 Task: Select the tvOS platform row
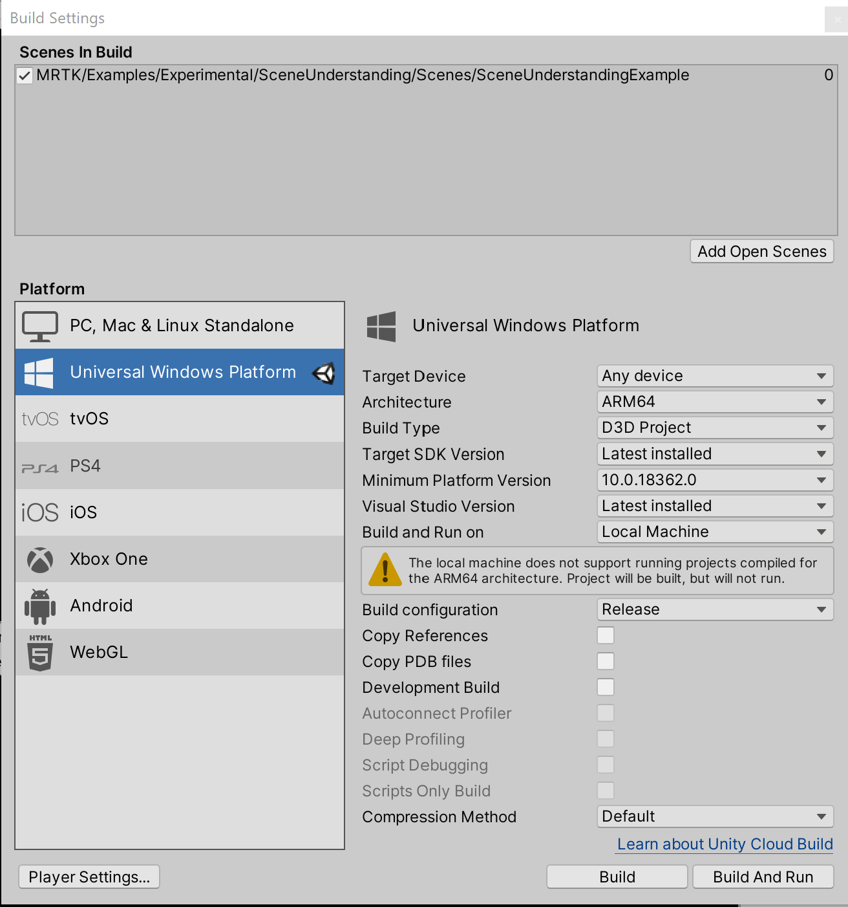pos(180,419)
